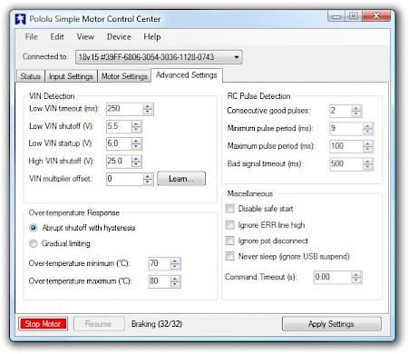Open the Device menu
Screen dimensions: 408x354
(119, 37)
